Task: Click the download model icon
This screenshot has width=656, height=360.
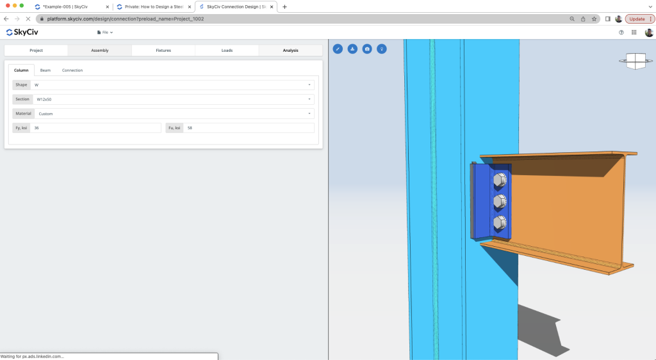Action: tap(352, 49)
